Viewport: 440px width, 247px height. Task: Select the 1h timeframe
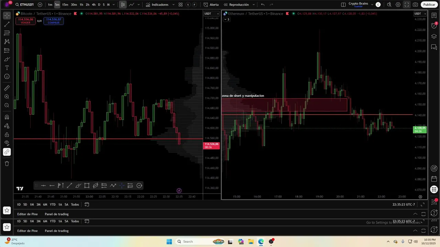[81, 4]
